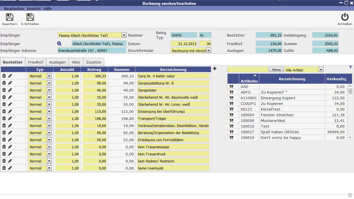Switch to the Friedhof tab
Screen dimensions: 354x199
click(35, 62)
